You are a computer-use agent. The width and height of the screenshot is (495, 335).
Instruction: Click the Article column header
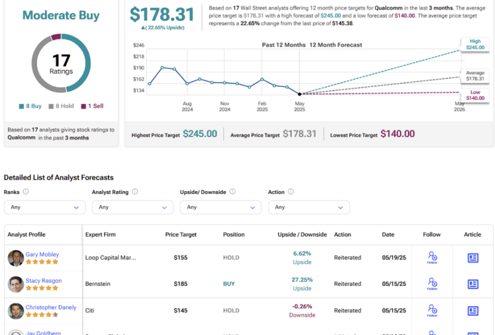[472, 234]
